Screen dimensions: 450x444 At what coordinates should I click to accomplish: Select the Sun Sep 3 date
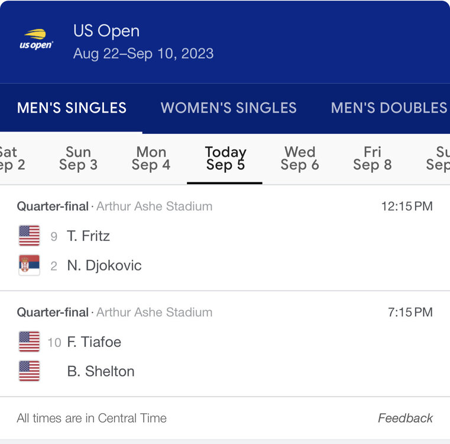[78, 159]
